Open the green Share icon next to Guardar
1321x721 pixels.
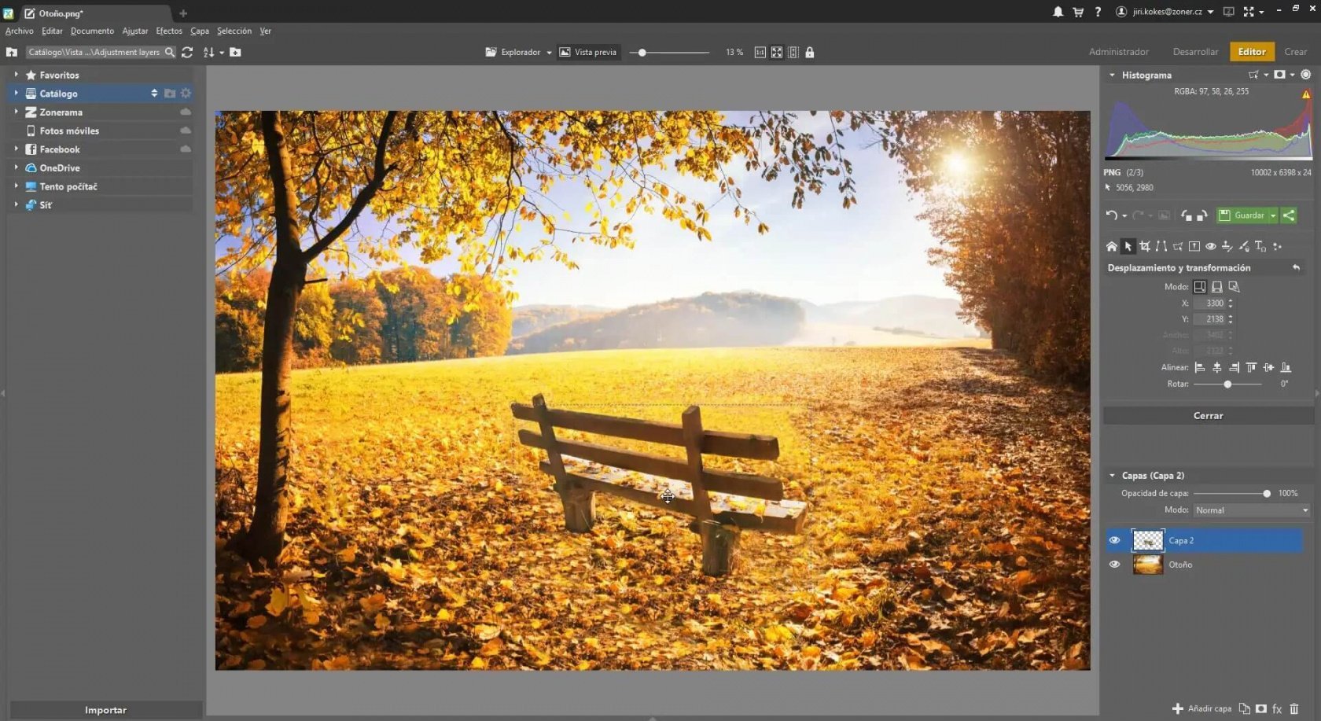click(x=1289, y=215)
